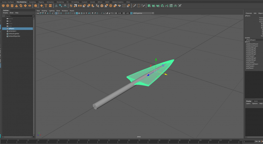Select the Type text tool icon
263x144 pixels.
[x=46, y=6]
